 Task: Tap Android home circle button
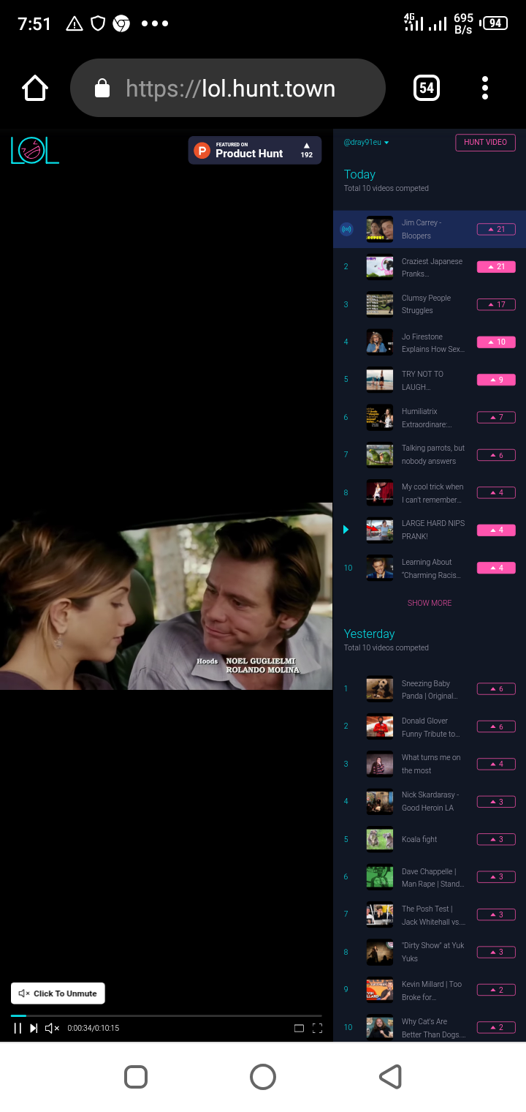pos(263,1077)
